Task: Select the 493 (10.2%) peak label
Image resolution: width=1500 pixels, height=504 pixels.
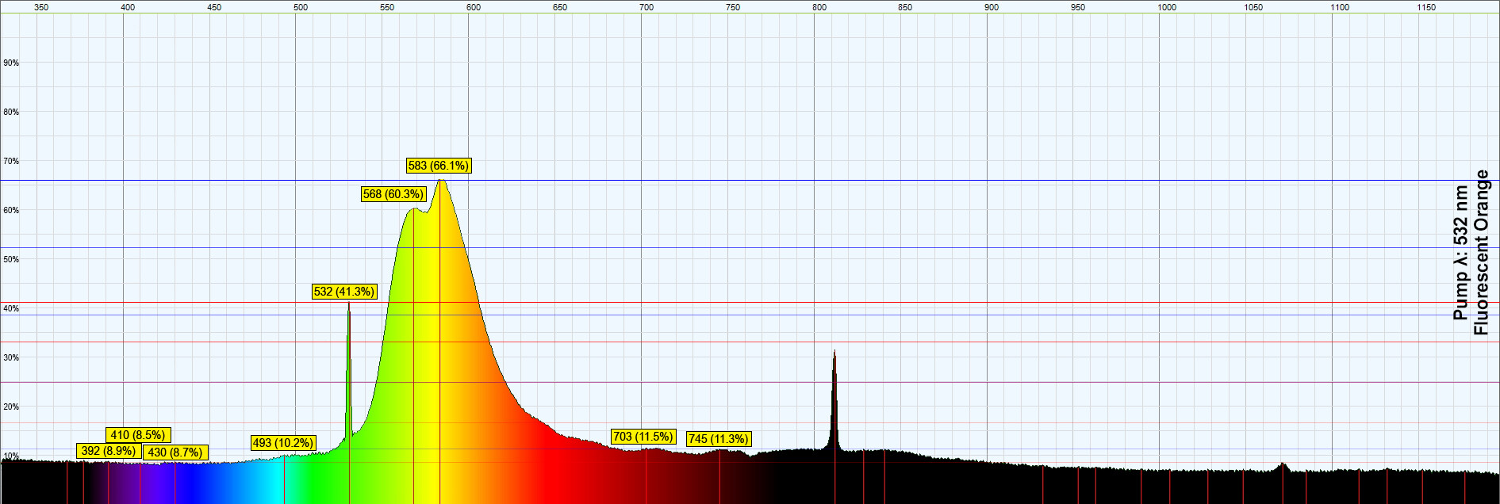Action: click(283, 443)
